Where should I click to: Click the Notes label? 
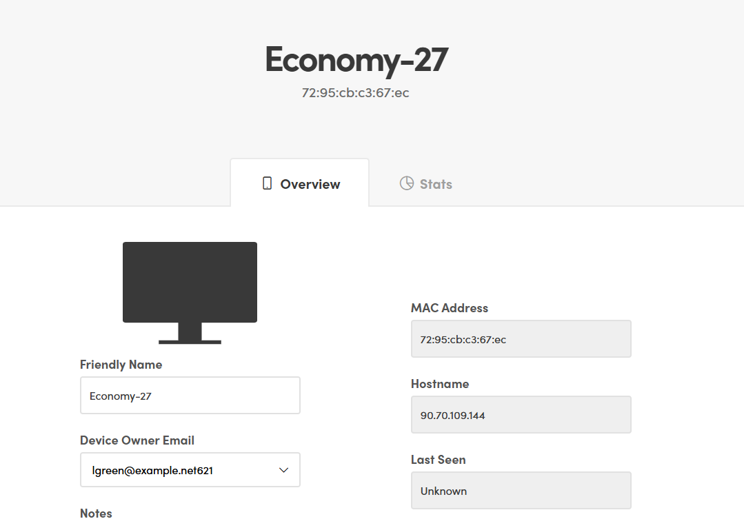[96, 513]
